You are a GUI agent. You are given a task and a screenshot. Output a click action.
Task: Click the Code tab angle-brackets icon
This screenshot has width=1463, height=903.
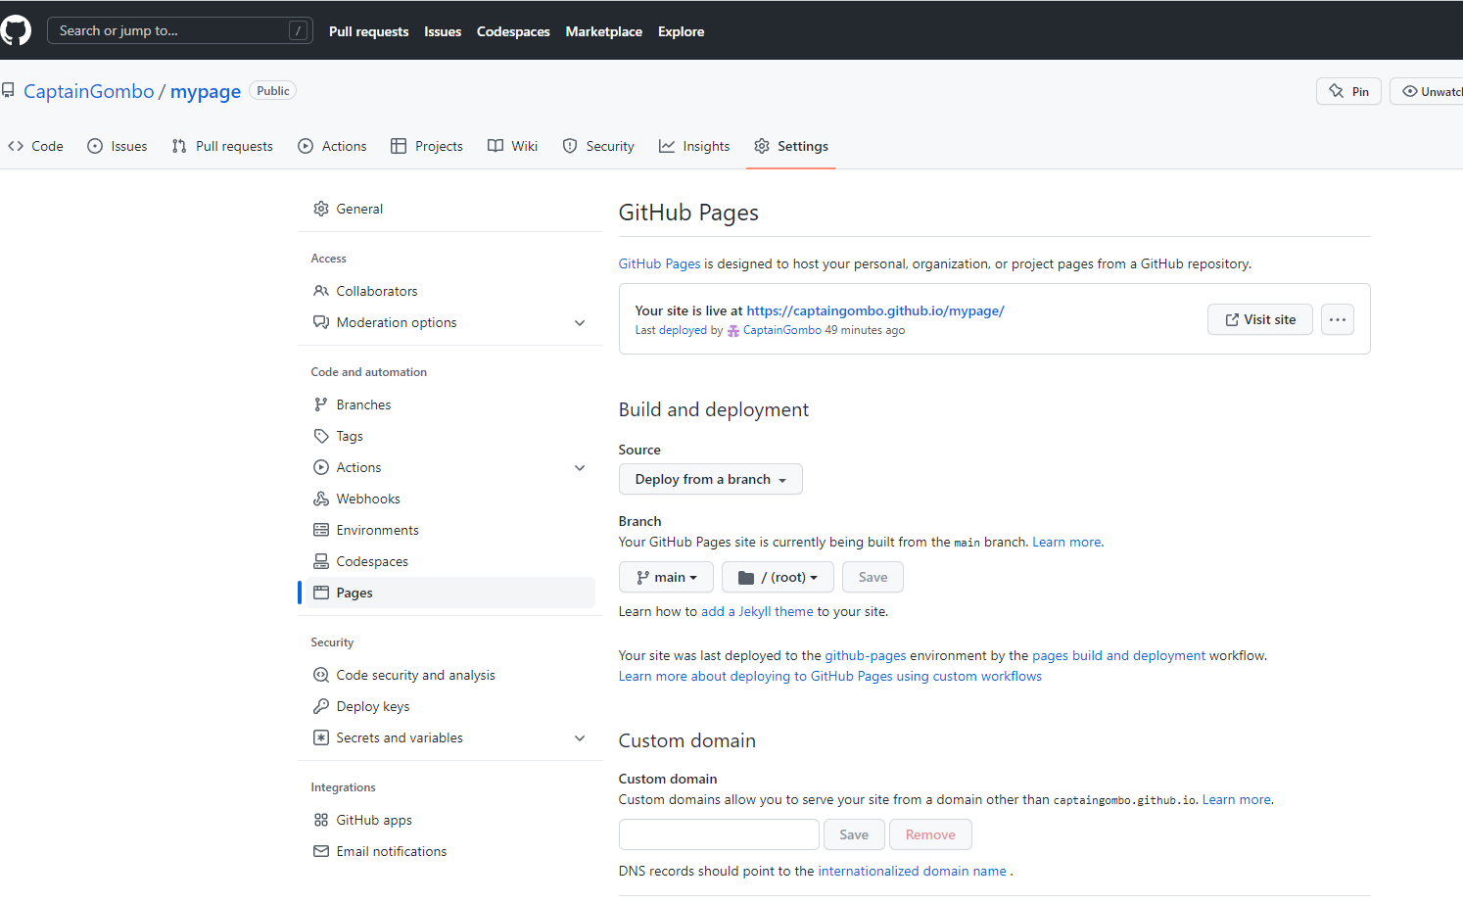[x=16, y=146]
